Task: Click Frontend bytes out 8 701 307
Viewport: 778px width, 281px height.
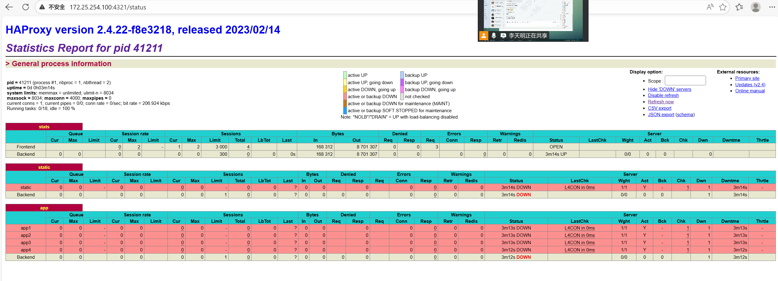Action: (367, 147)
